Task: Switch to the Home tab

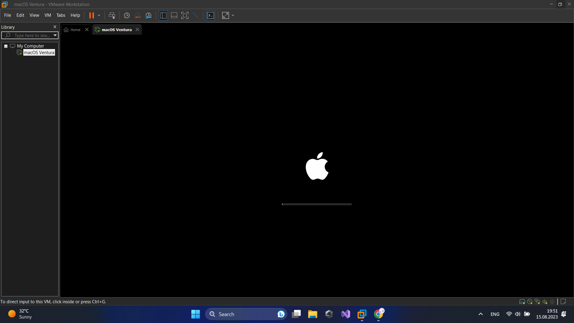Action: (x=75, y=30)
